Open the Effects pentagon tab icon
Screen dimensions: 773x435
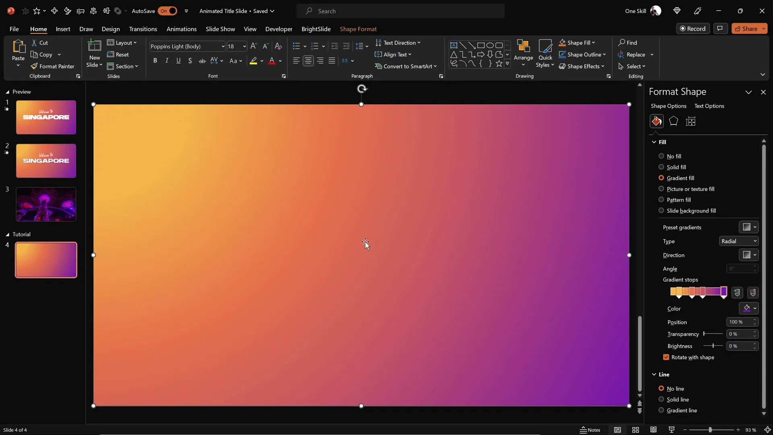pos(674,121)
